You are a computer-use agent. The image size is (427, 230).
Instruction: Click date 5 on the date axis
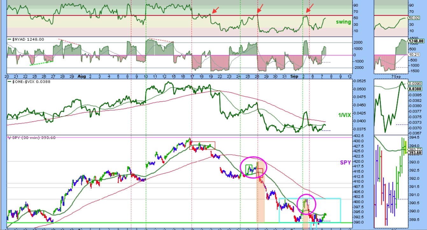[118, 77]
